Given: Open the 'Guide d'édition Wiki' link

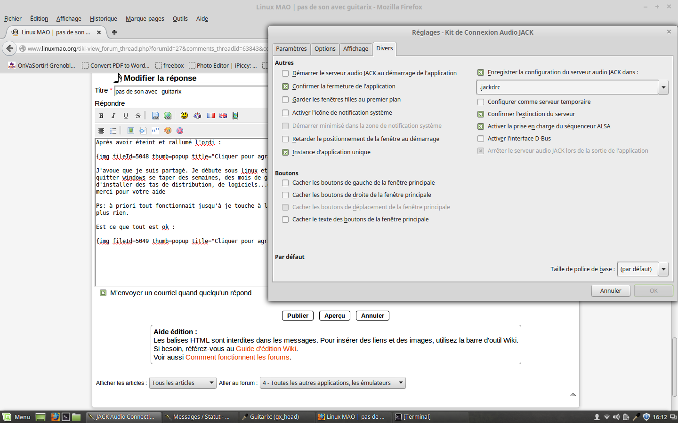Looking at the screenshot, I should [x=266, y=349].
